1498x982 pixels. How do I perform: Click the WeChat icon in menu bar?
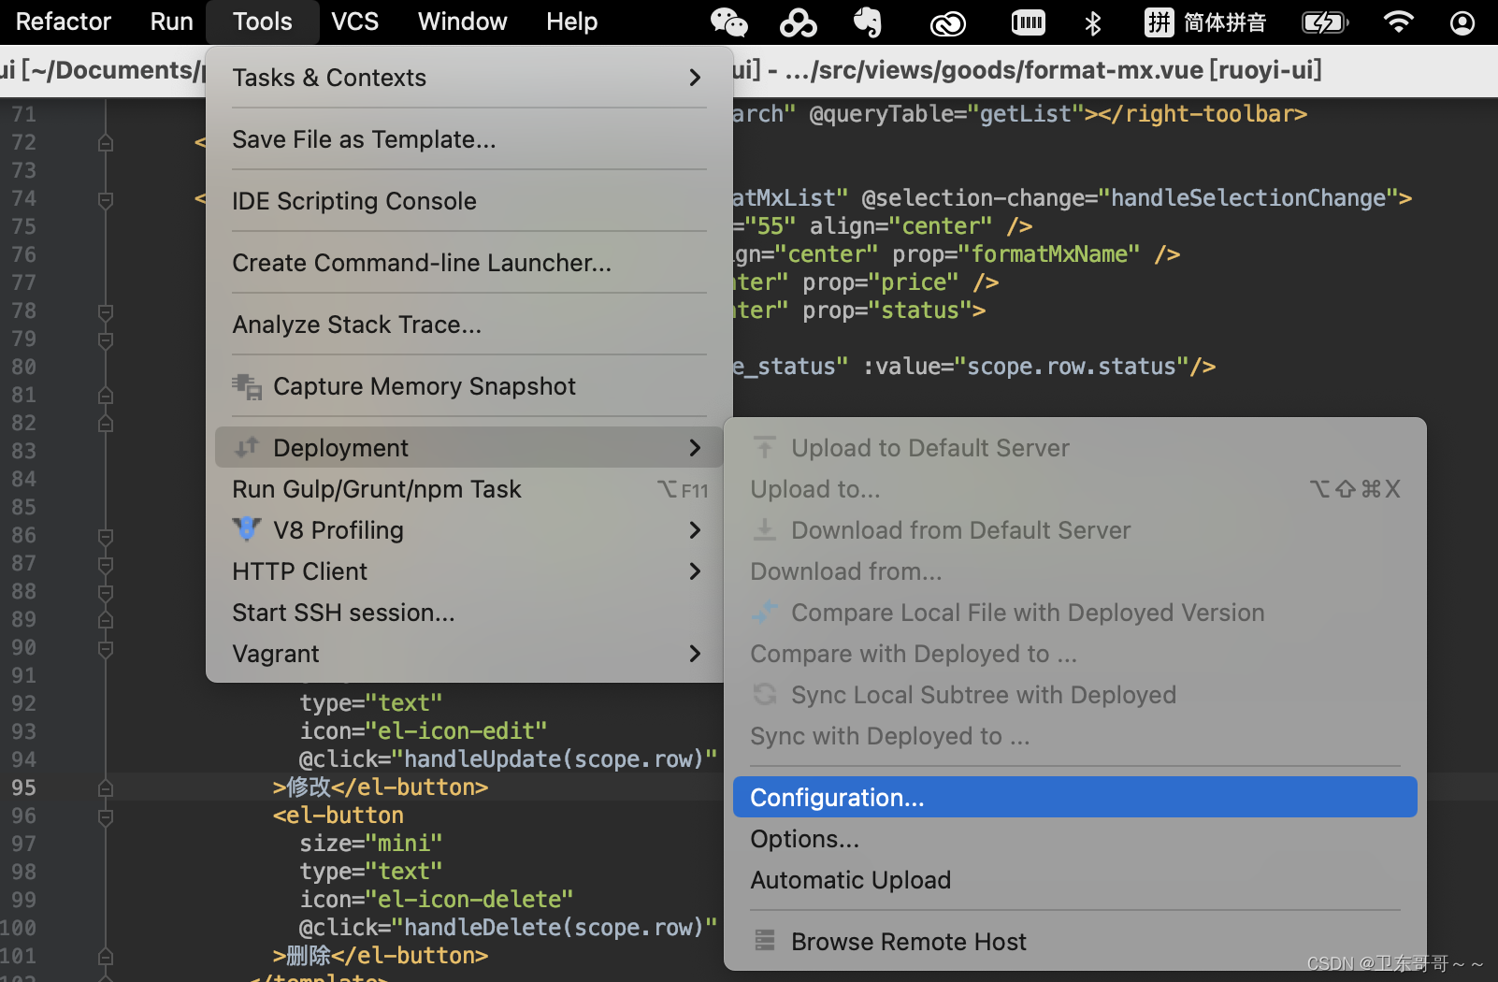pyautogui.click(x=728, y=22)
